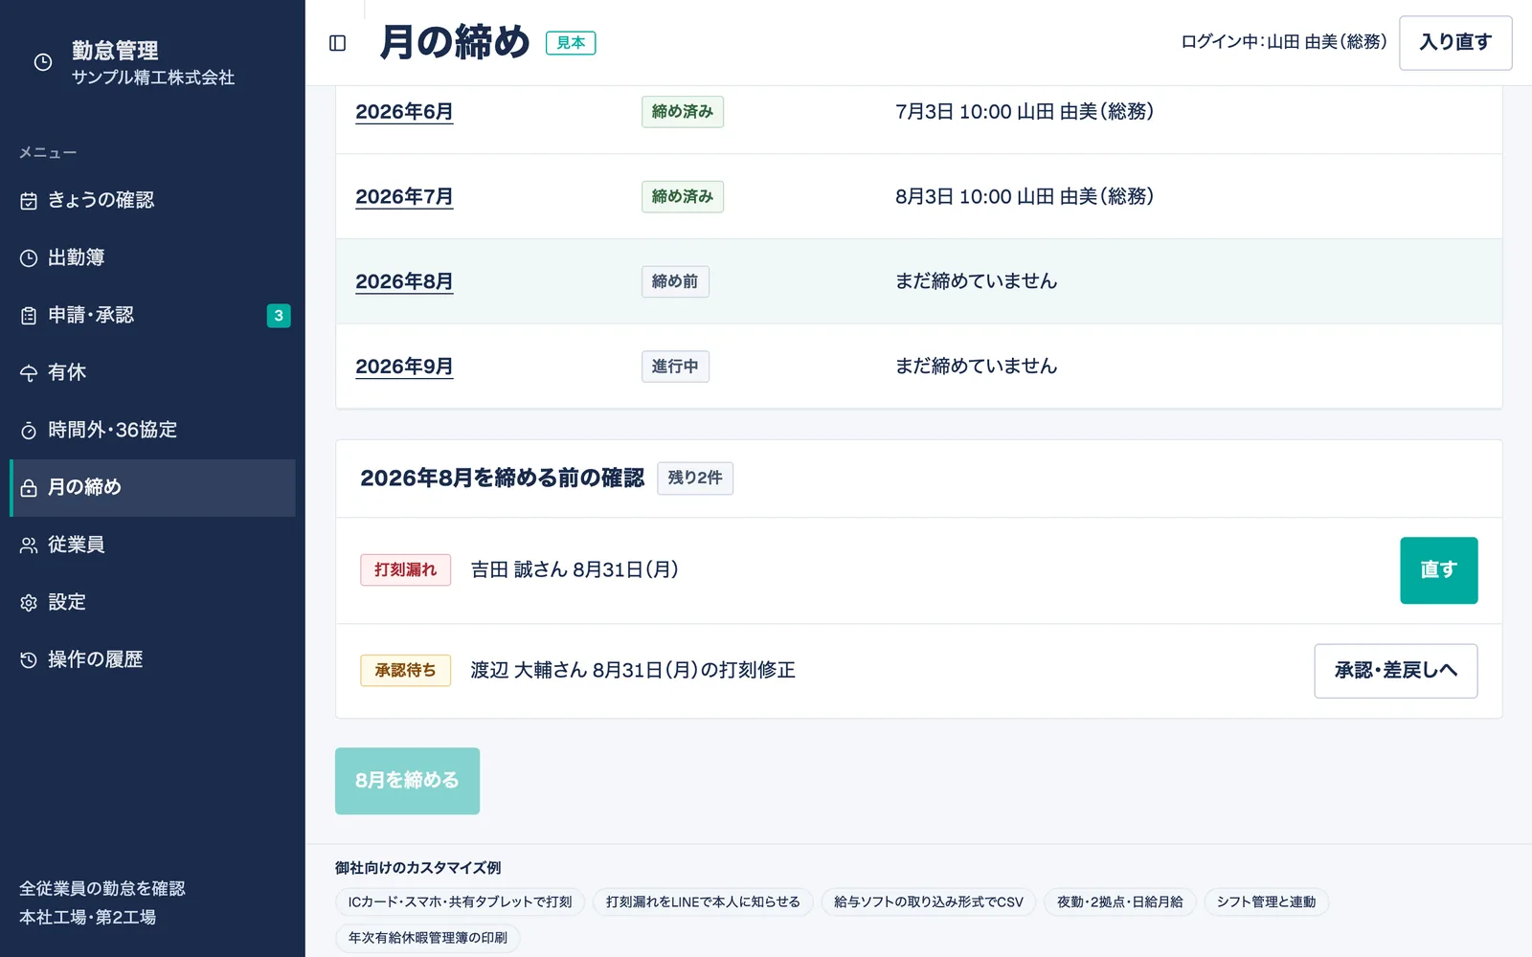Open 操作の履歴 from the sidebar
Image resolution: width=1532 pixels, height=957 pixels.
(153, 660)
